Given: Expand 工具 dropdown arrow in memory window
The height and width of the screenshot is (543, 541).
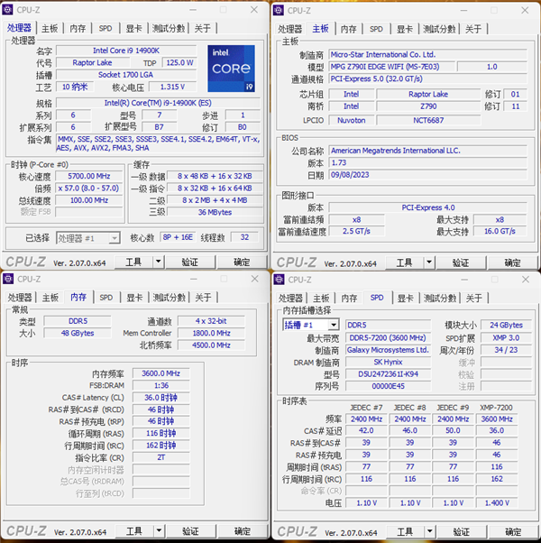Looking at the screenshot, I should pos(159,530).
